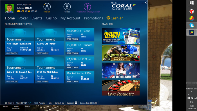Screen dimensions: 197x111
Task: Click the crown points icon
Action: [29, 11]
